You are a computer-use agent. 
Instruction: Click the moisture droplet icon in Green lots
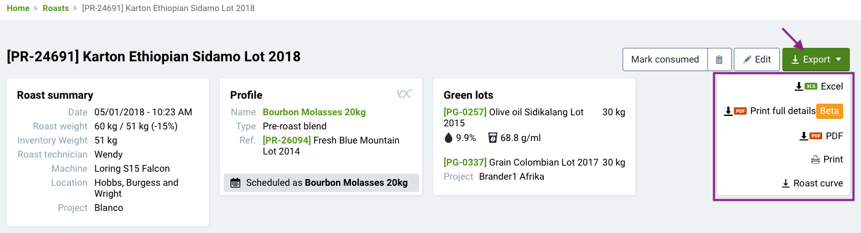(x=448, y=137)
